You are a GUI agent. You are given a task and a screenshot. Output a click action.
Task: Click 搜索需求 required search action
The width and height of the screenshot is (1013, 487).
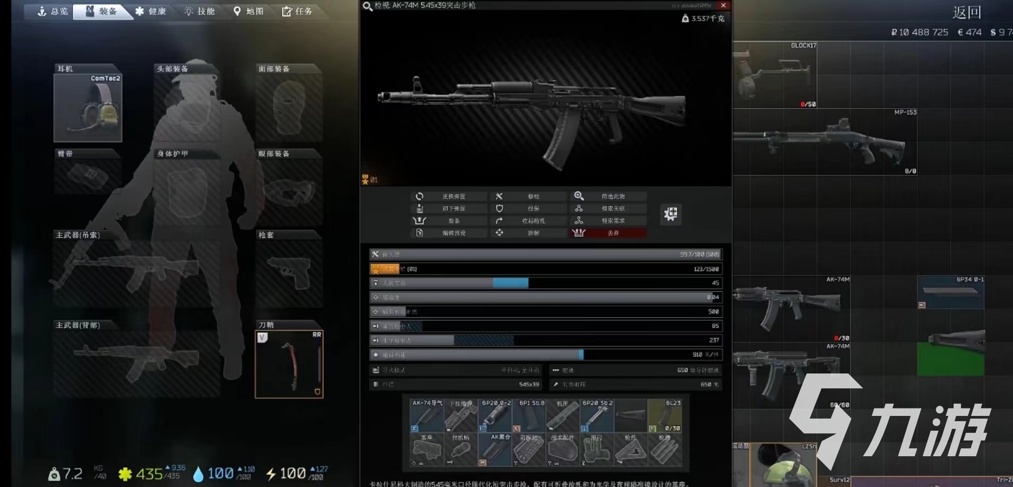(608, 221)
